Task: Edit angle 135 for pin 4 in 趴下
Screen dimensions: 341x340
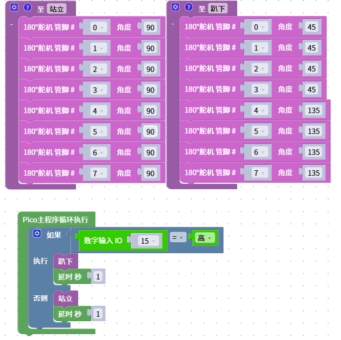Action: click(314, 110)
